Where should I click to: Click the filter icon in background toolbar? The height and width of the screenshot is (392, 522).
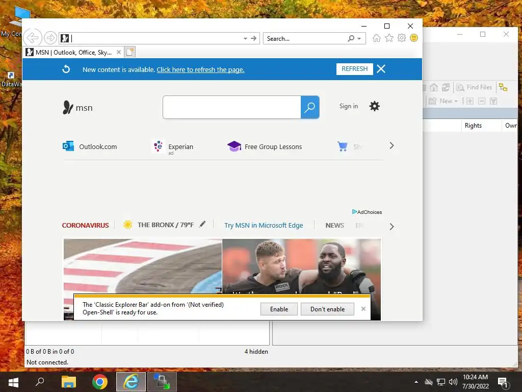(493, 101)
